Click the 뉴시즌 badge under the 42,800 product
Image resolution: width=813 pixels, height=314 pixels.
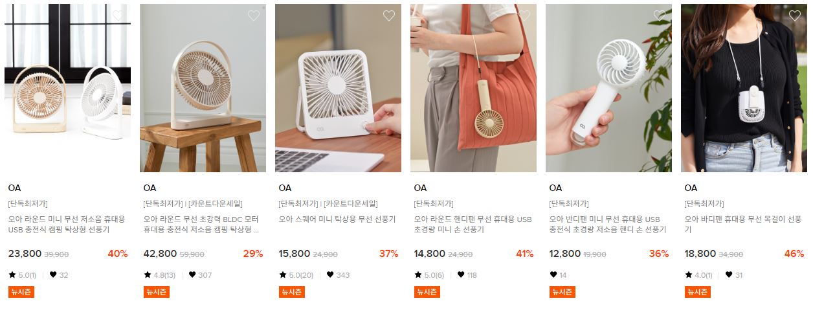157,292
